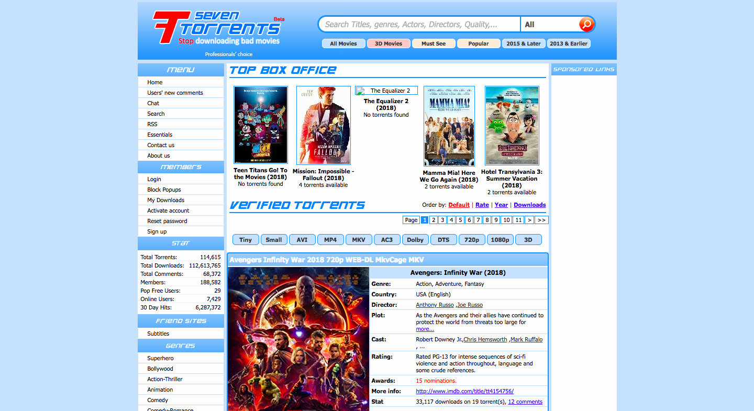Open the Mamma Mia! poster thumbnail
Screen dimensions: 754x411
tap(449, 126)
